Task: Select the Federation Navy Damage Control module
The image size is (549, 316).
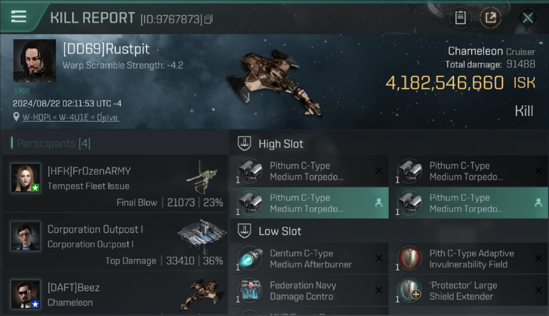Action: pos(309,291)
